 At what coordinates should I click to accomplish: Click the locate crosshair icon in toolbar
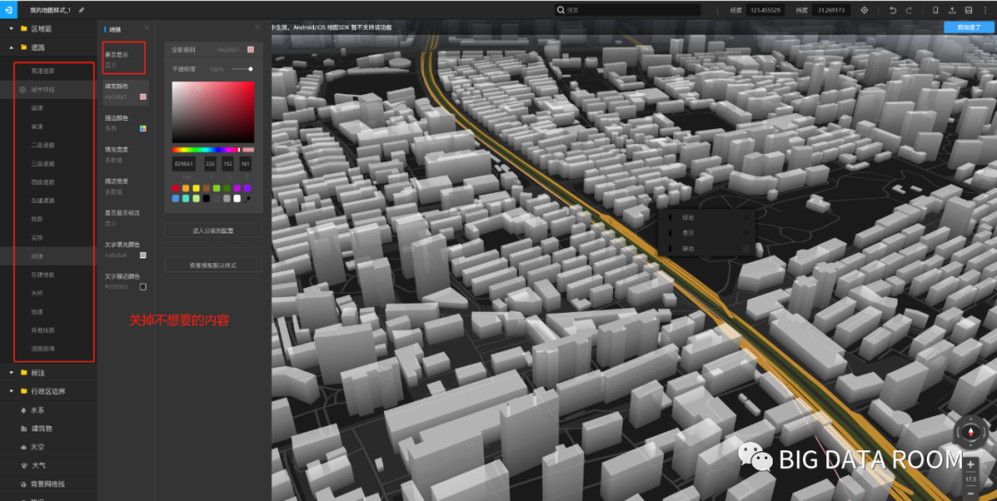coord(864,10)
